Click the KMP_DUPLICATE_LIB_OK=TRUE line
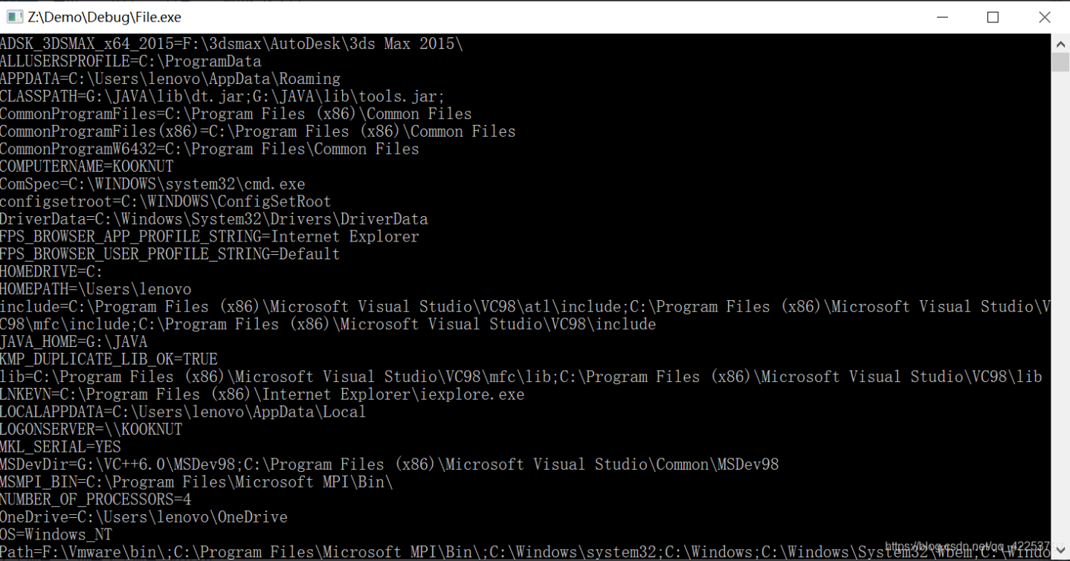This screenshot has width=1070, height=561. 109,359
